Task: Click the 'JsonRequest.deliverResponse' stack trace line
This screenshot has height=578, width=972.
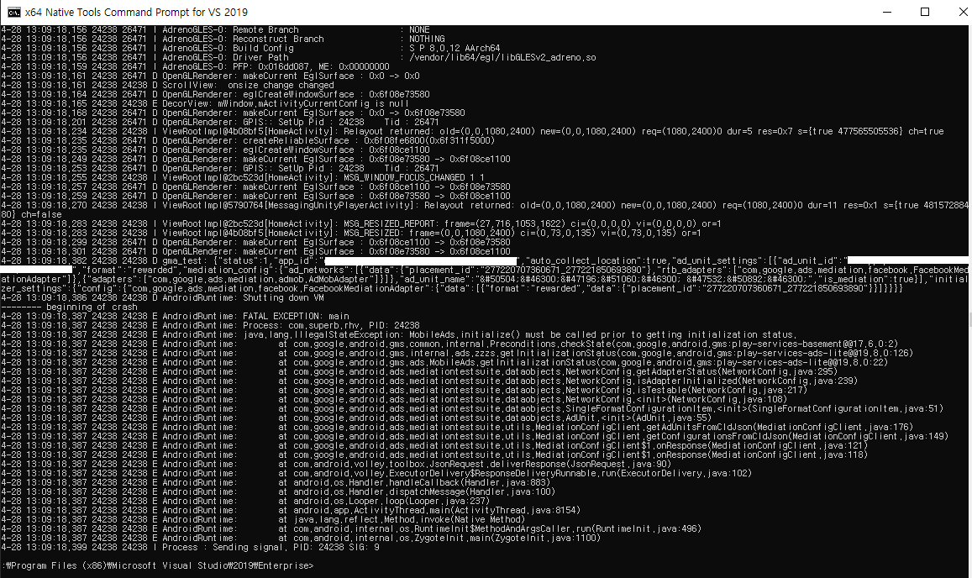Action: click(x=335, y=464)
